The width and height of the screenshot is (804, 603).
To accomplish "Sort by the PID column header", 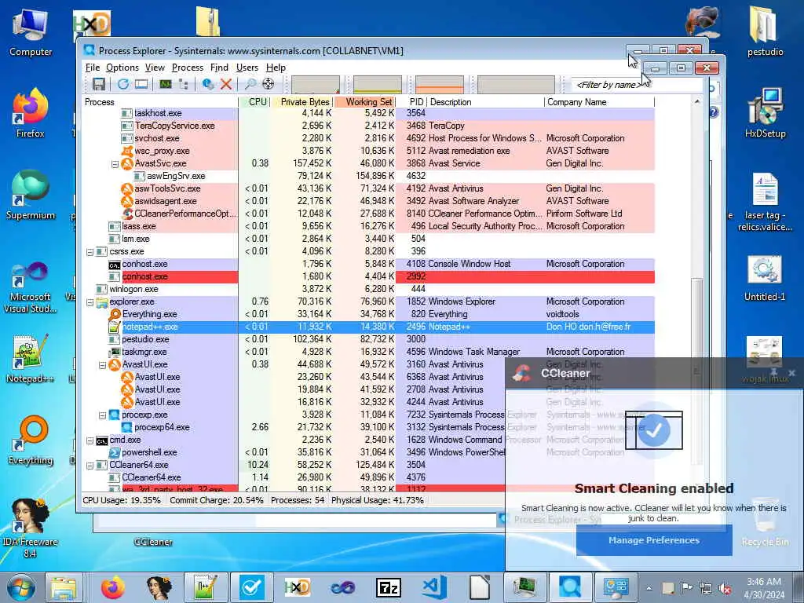I will (411, 102).
